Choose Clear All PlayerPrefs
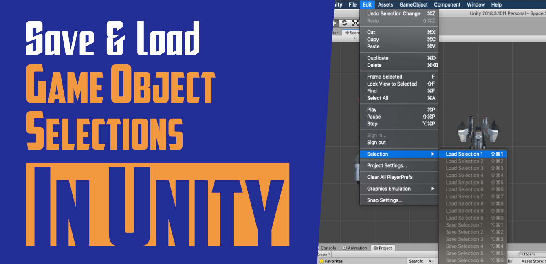Image resolution: width=546 pixels, height=264 pixels. tap(399, 177)
